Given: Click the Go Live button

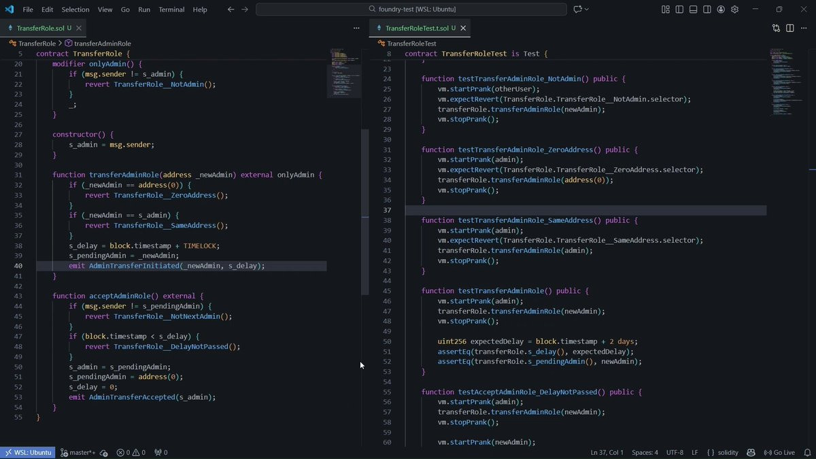Looking at the screenshot, I should coord(779,452).
